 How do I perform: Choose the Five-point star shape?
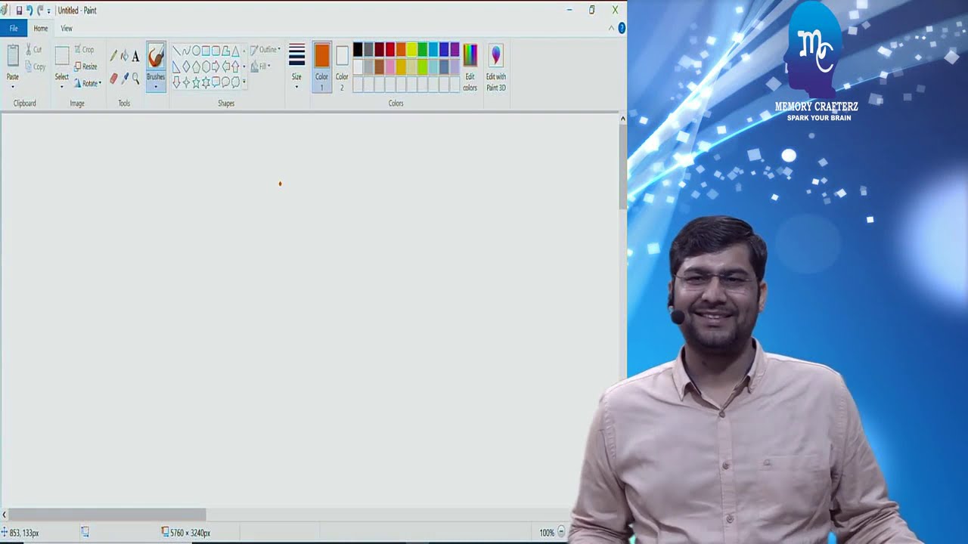(196, 82)
